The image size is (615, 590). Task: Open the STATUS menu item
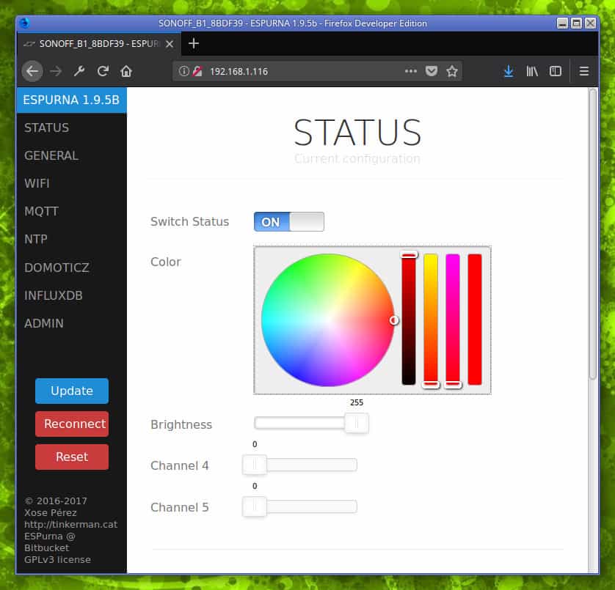click(x=47, y=128)
